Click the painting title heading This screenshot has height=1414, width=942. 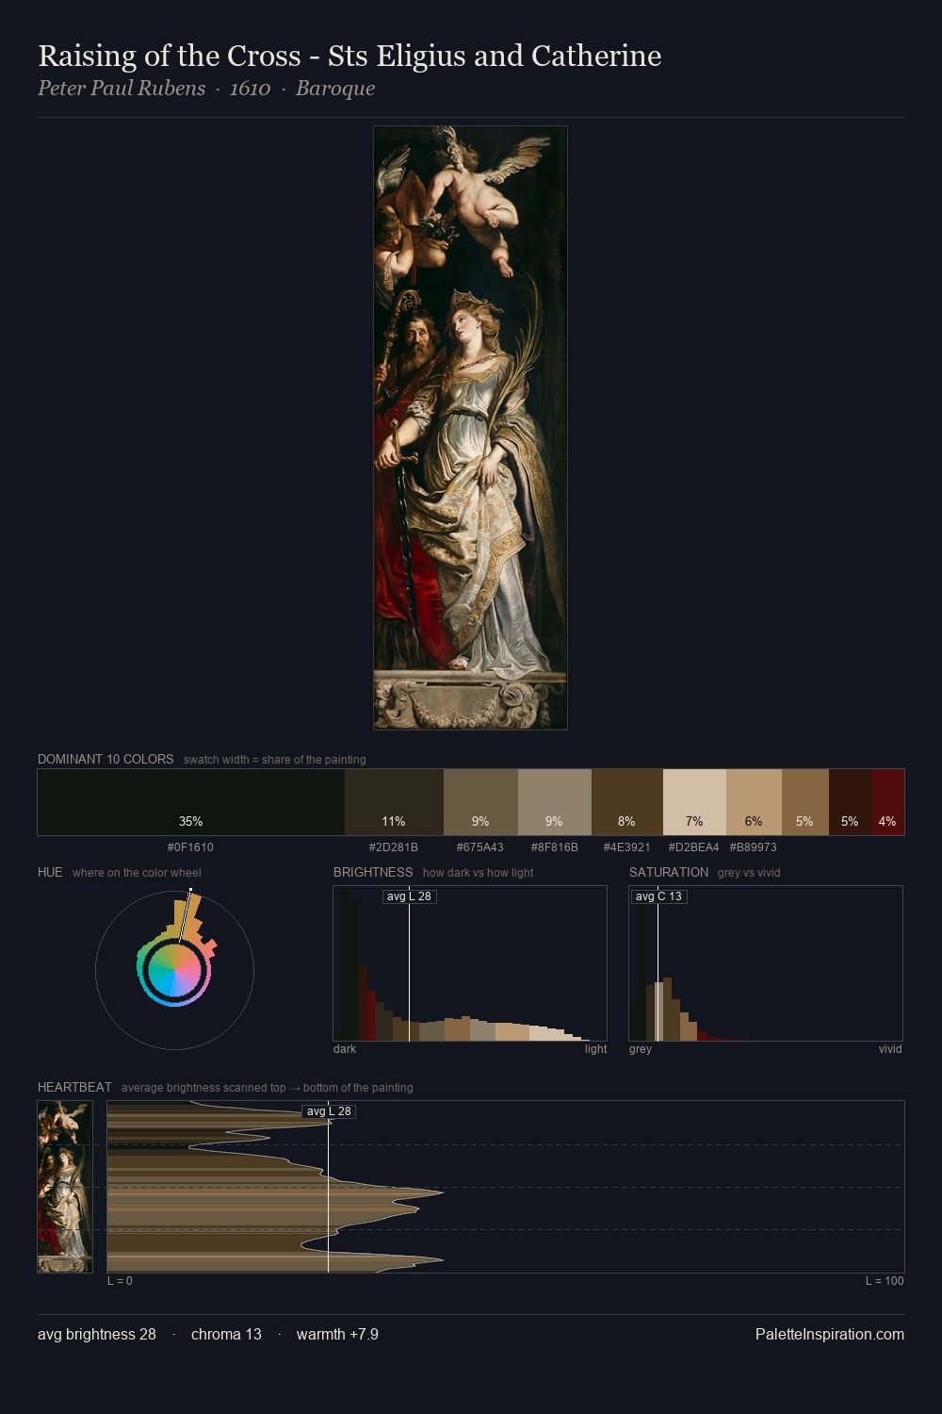tap(349, 56)
